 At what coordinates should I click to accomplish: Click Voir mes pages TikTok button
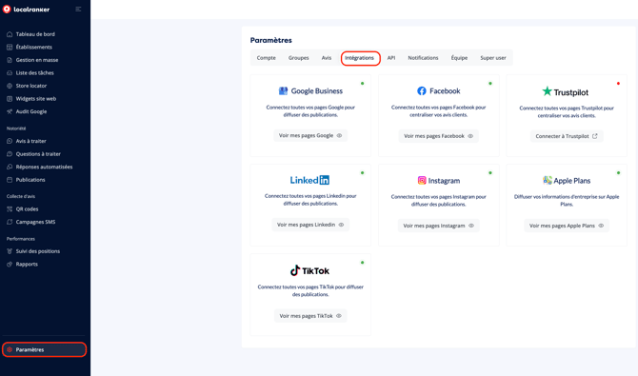pyautogui.click(x=310, y=316)
